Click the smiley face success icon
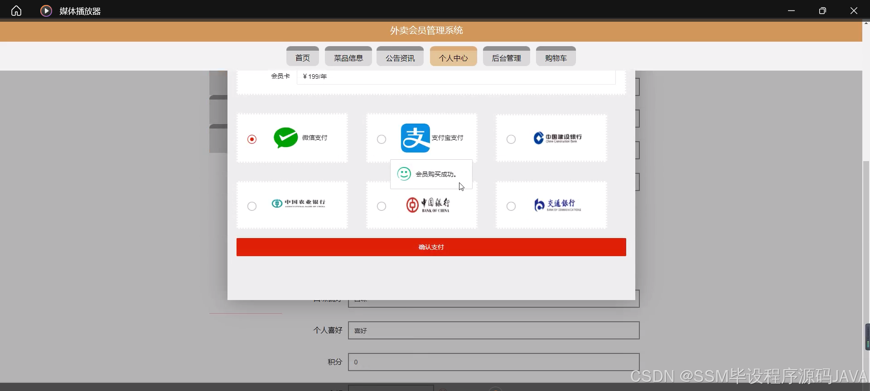Image resolution: width=870 pixels, height=391 pixels. 404,174
